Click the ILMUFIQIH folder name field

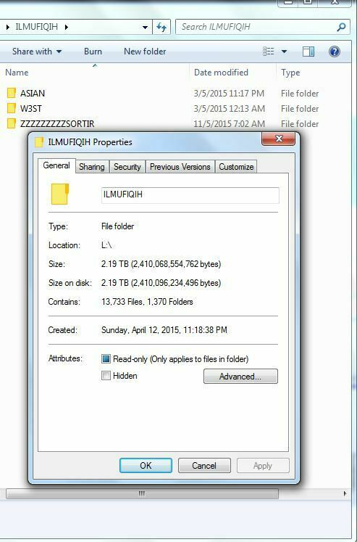[190, 195]
